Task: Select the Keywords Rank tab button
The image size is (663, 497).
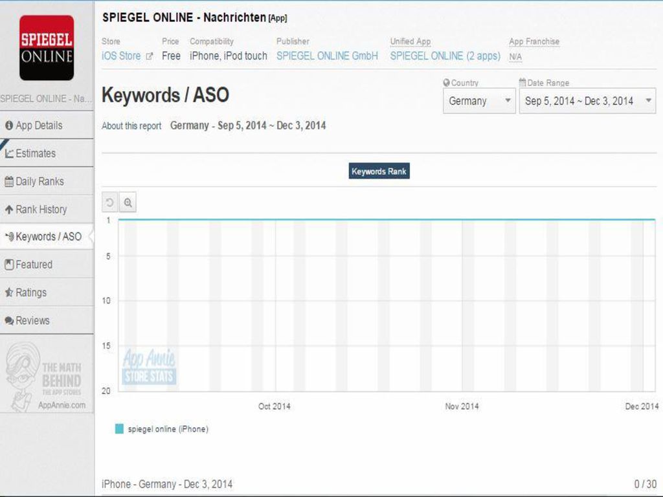Action: (379, 171)
